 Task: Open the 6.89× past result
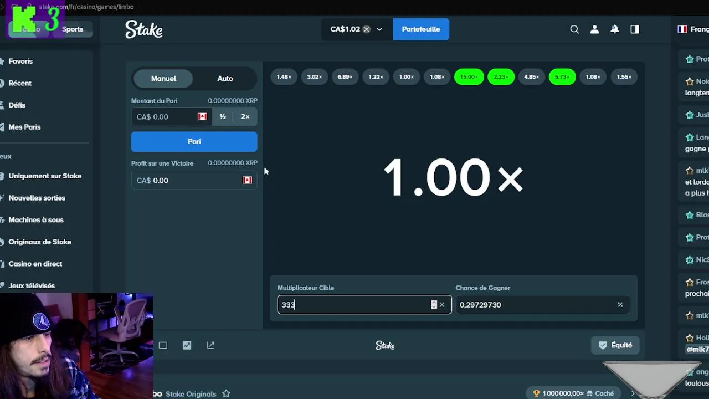pyautogui.click(x=345, y=77)
